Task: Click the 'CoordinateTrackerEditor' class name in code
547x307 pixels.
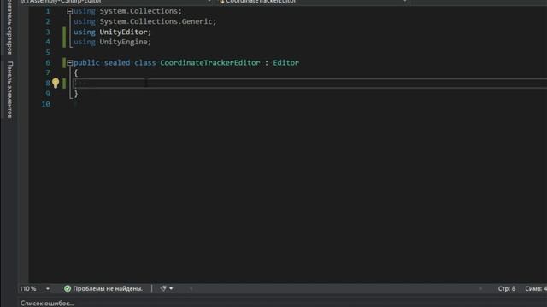Action: pos(210,62)
